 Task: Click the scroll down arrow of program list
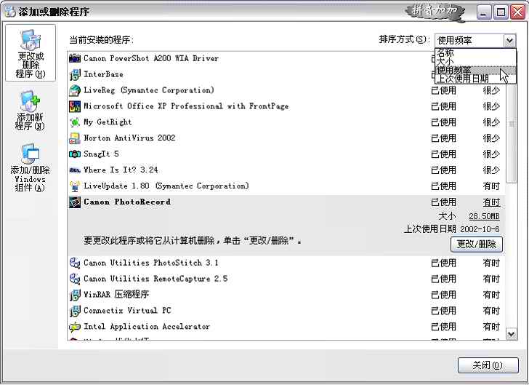[512, 334]
